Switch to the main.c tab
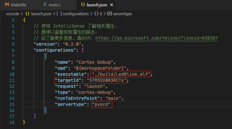Screen dimensions: 232x129 tap(57, 5)
